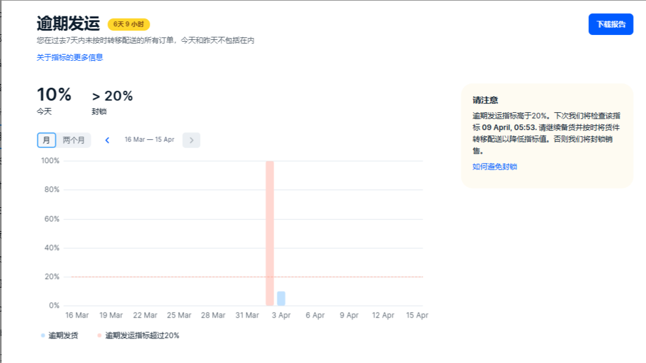This screenshot has height=363, width=646.
Task: Open the 如何避免封锁 link
Action: coord(494,167)
